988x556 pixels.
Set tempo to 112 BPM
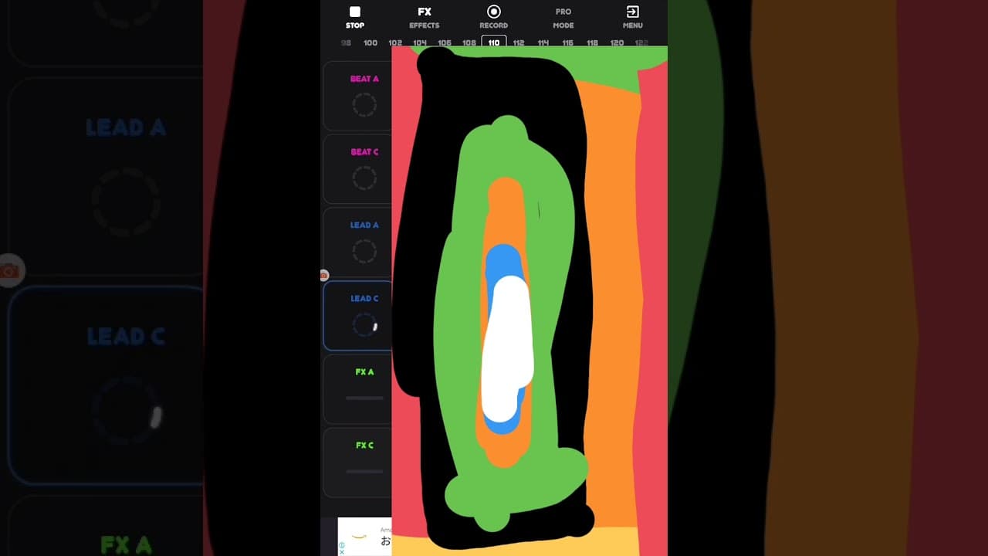tap(519, 42)
